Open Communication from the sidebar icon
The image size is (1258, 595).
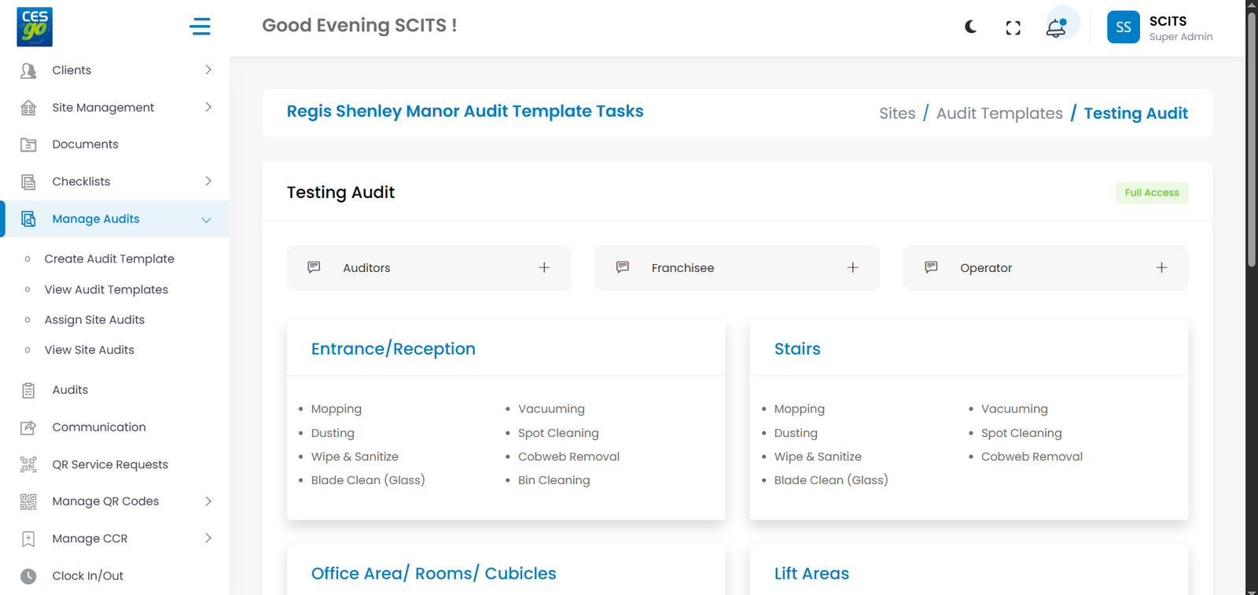28,428
